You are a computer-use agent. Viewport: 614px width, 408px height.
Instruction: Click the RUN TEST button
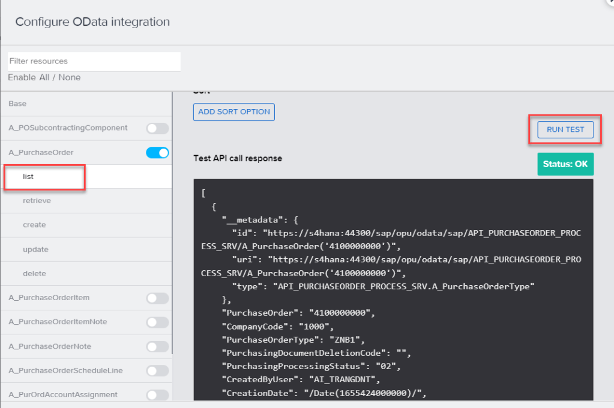coord(565,129)
